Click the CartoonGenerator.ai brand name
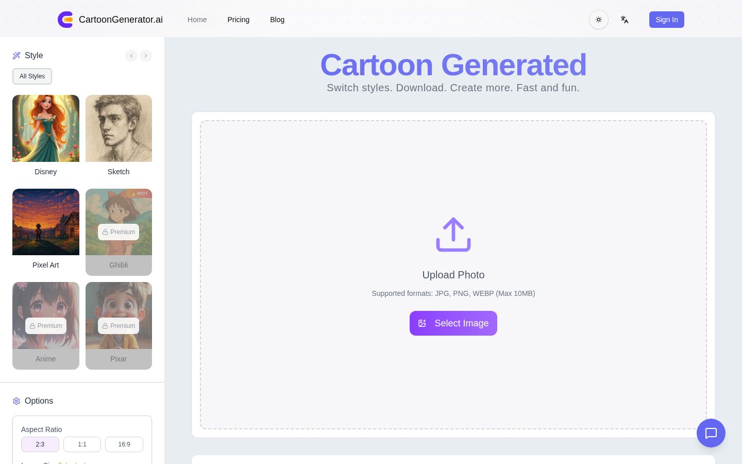 (121, 20)
